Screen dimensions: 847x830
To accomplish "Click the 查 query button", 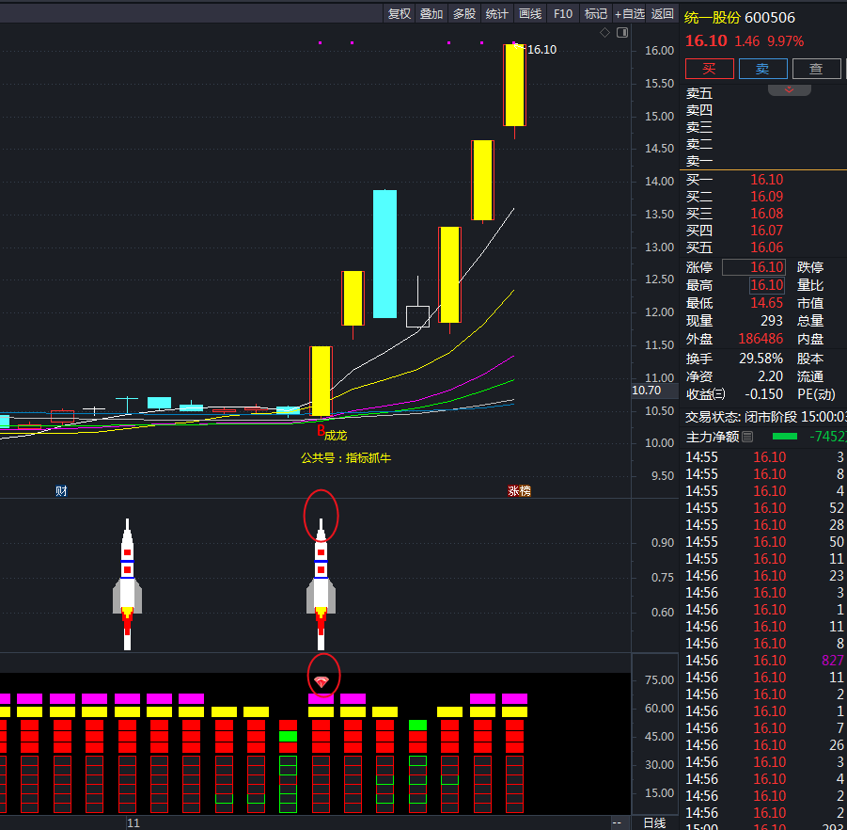I will [x=816, y=69].
